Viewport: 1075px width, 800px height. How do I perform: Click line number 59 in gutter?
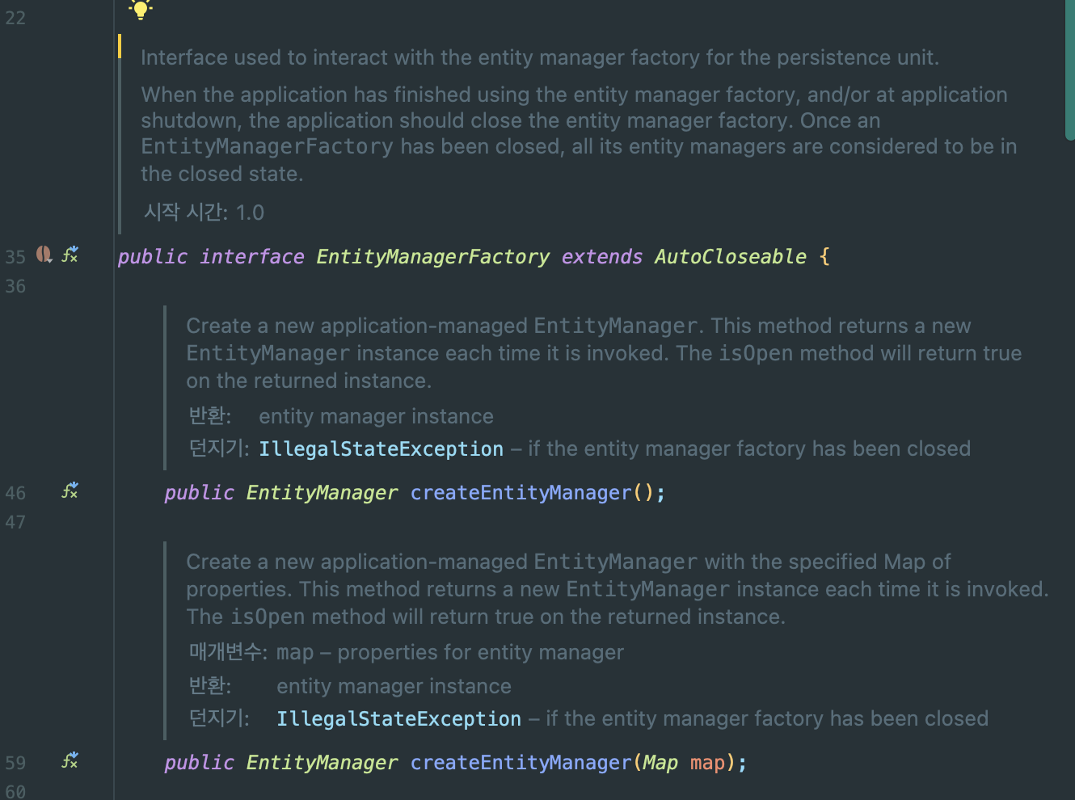click(15, 764)
